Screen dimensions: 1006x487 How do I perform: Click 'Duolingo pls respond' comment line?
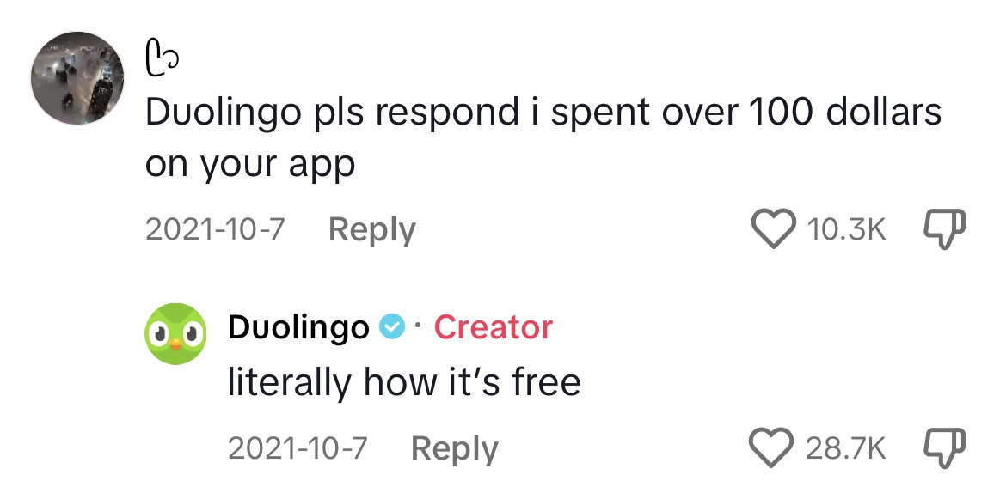[543, 113]
